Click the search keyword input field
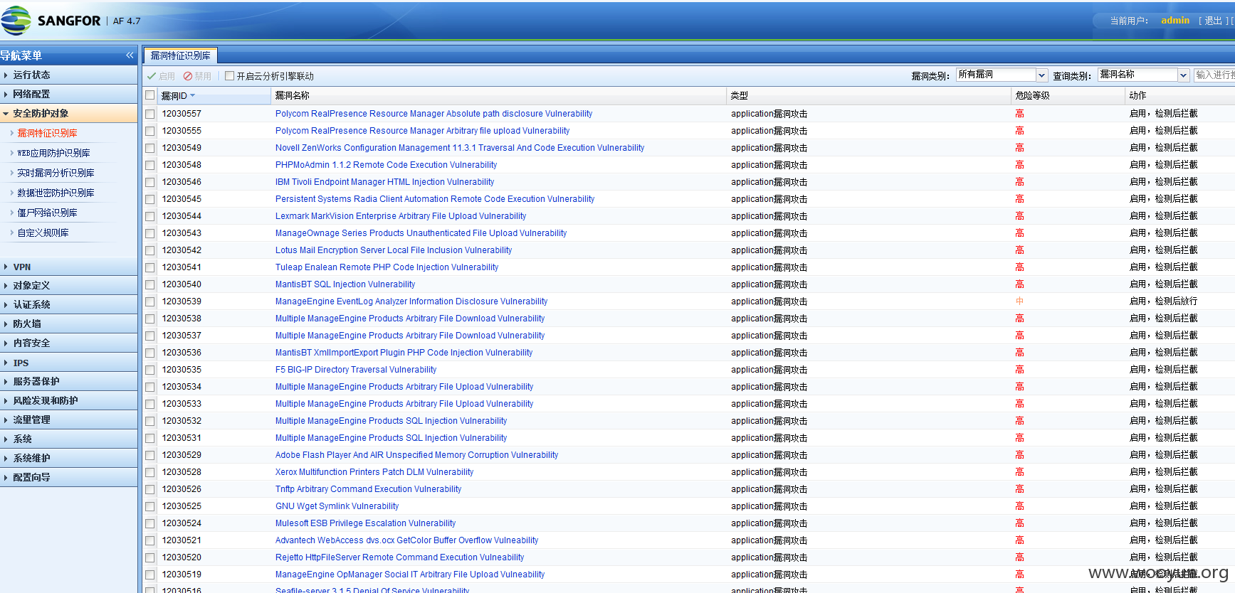This screenshot has width=1235, height=593. click(1214, 75)
